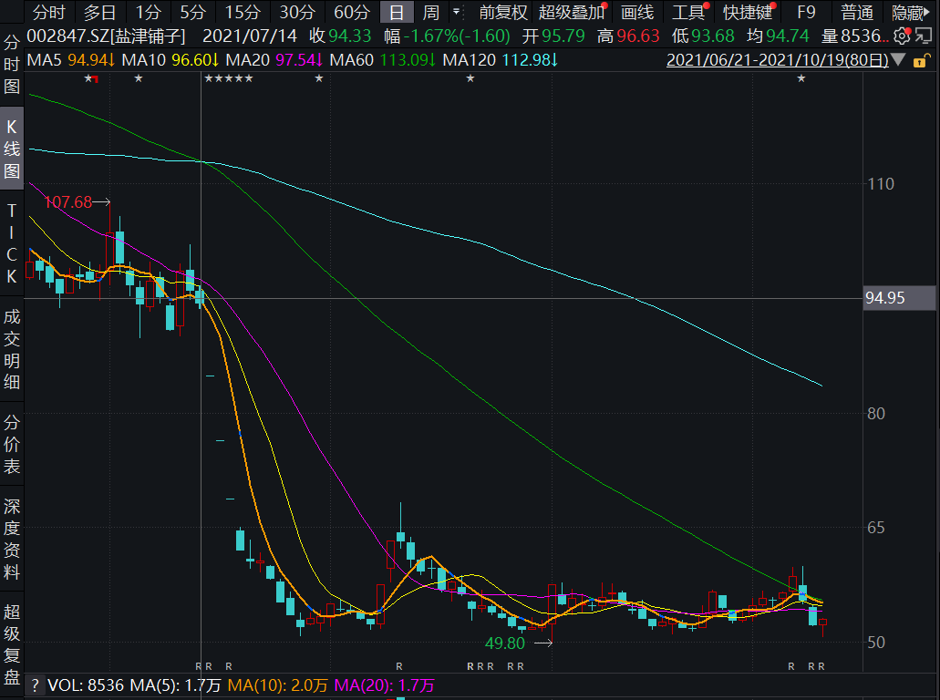The height and width of the screenshot is (700, 940).
Task: Click the five-star event marker row
Action: pos(229,79)
